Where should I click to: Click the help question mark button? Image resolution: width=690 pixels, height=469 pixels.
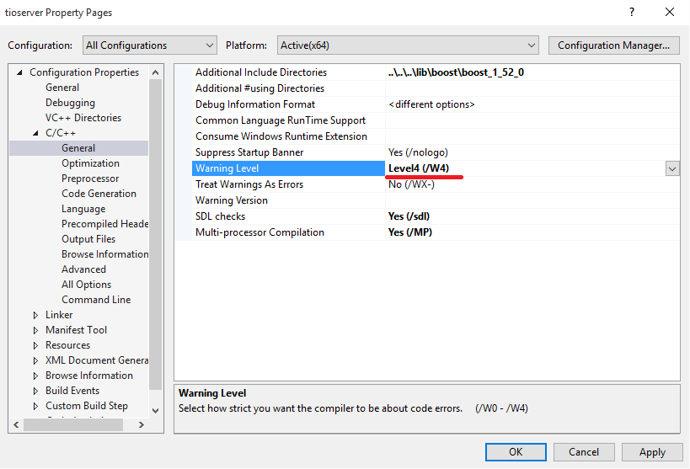click(x=631, y=13)
